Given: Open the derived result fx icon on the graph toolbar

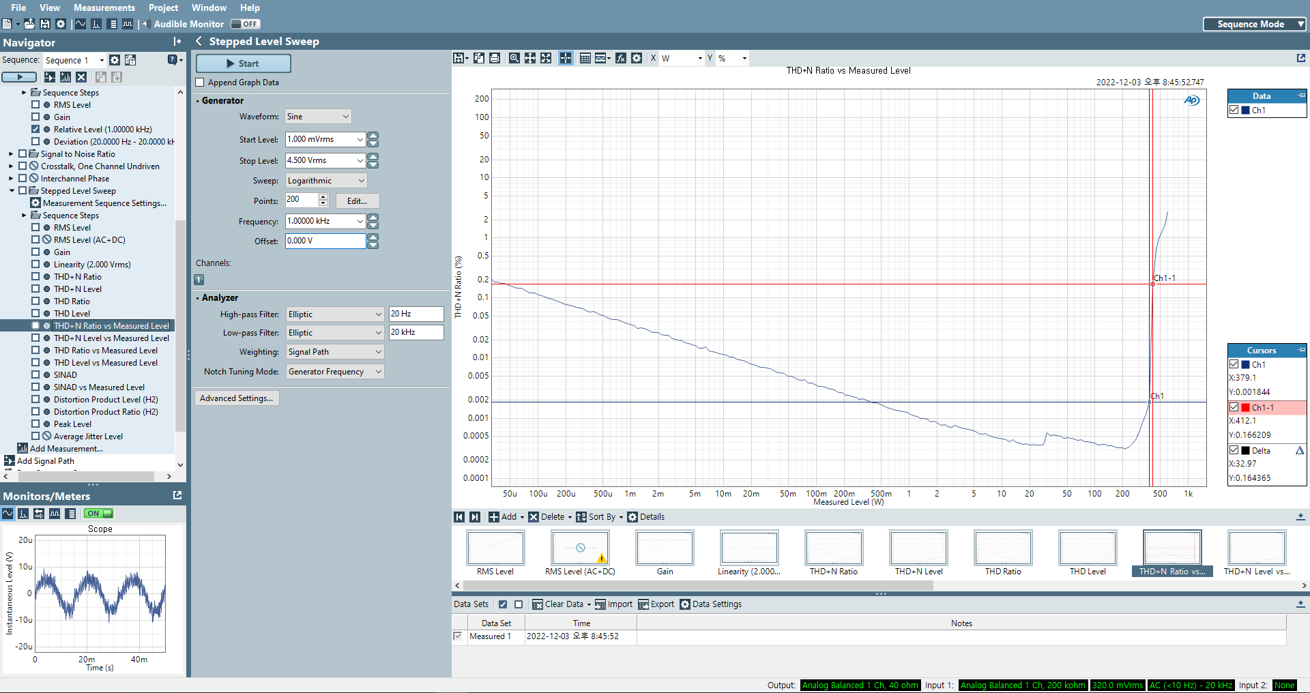Looking at the screenshot, I should click(621, 58).
